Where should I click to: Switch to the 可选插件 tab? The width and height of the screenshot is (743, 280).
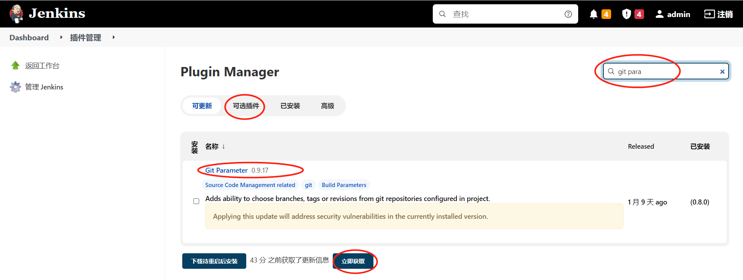pos(246,106)
